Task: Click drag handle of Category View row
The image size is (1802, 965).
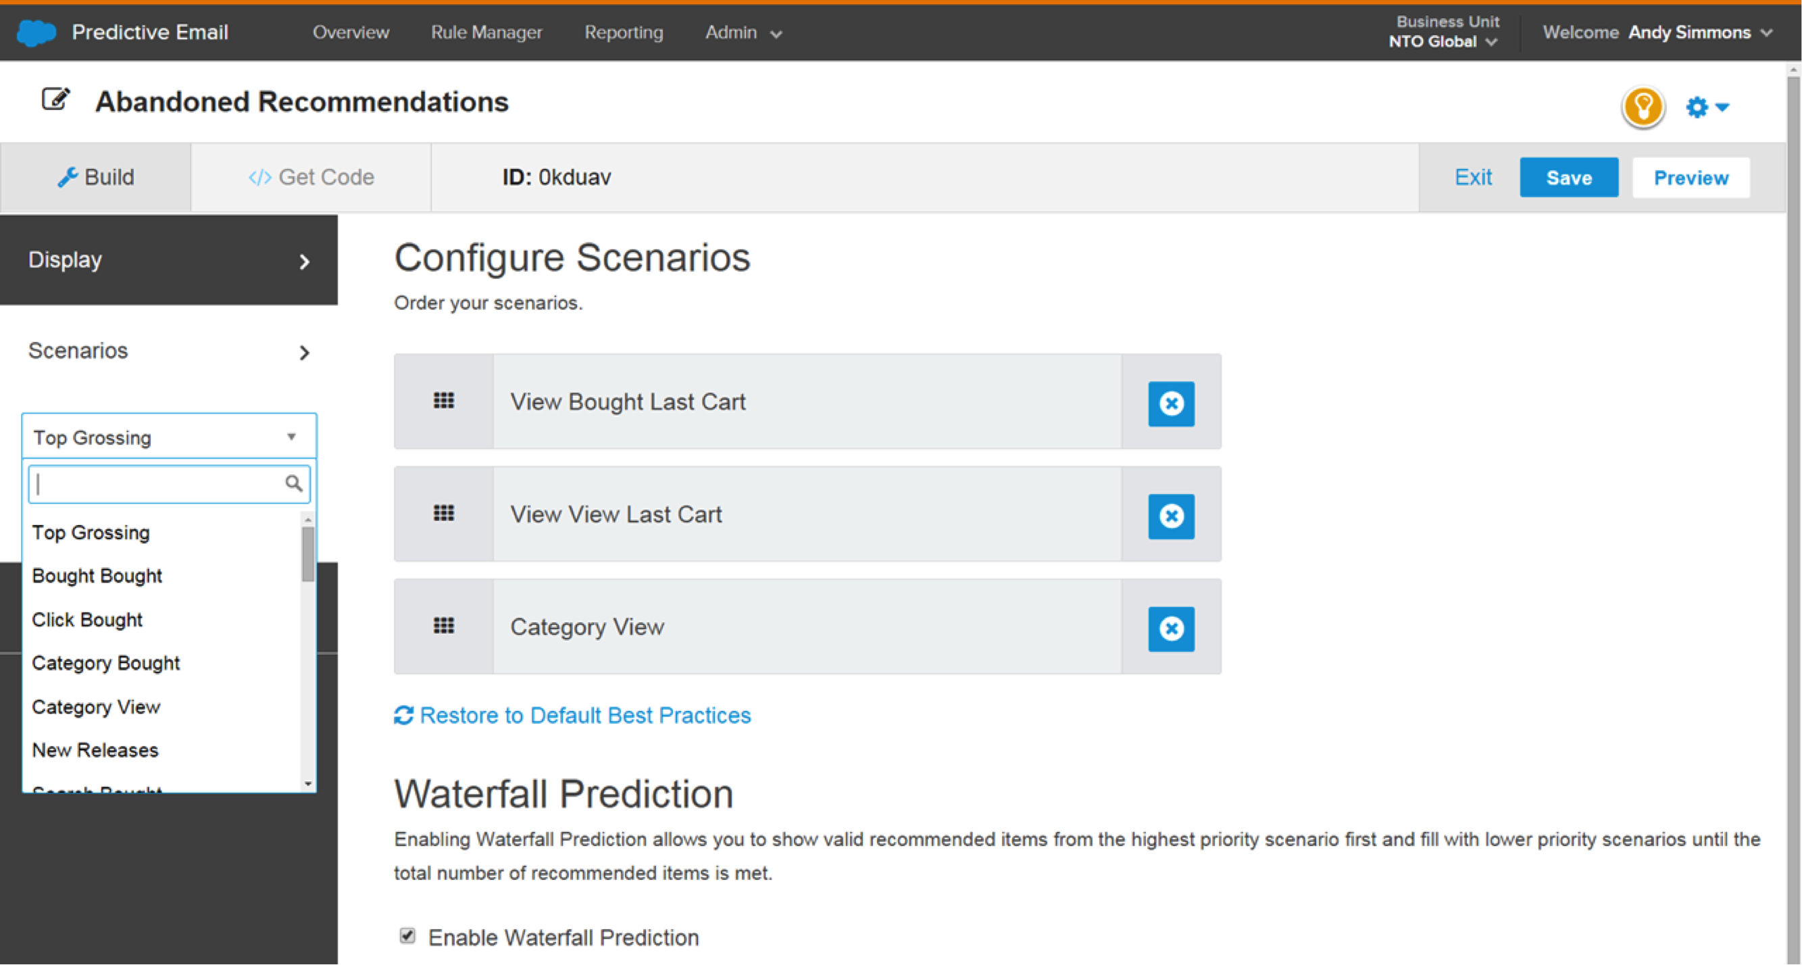Action: click(443, 626)
